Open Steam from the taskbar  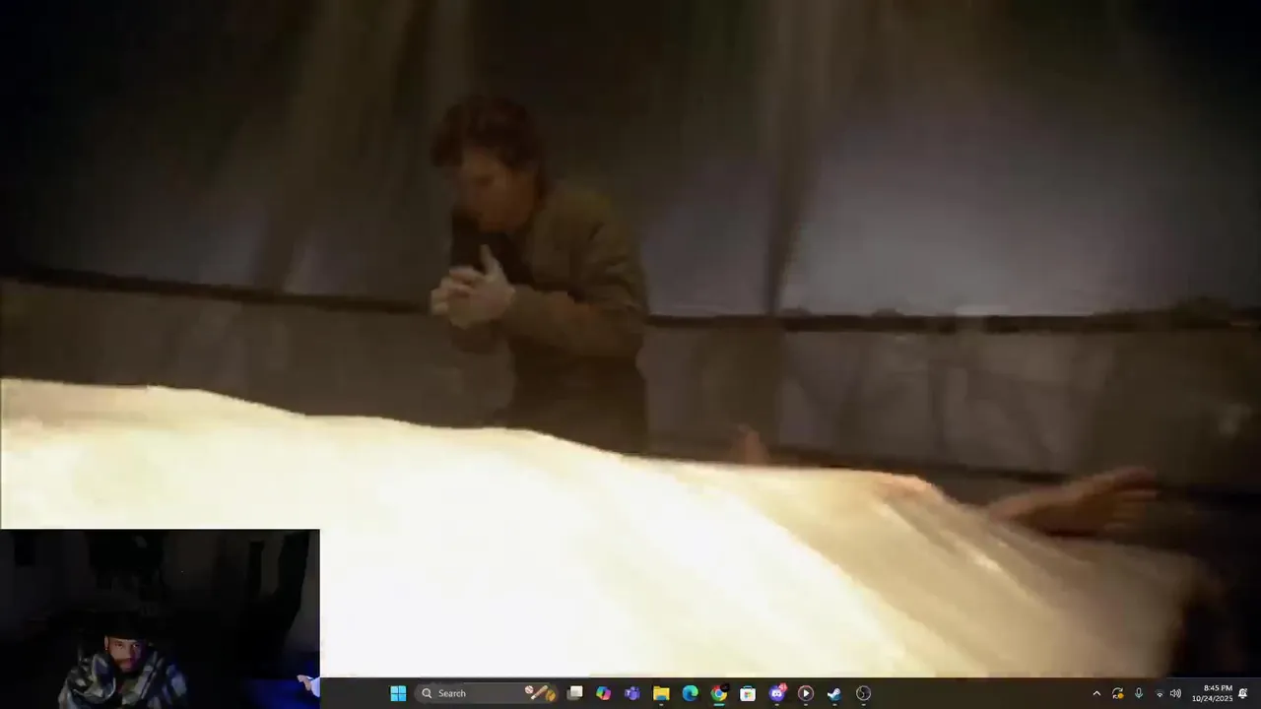834,693
